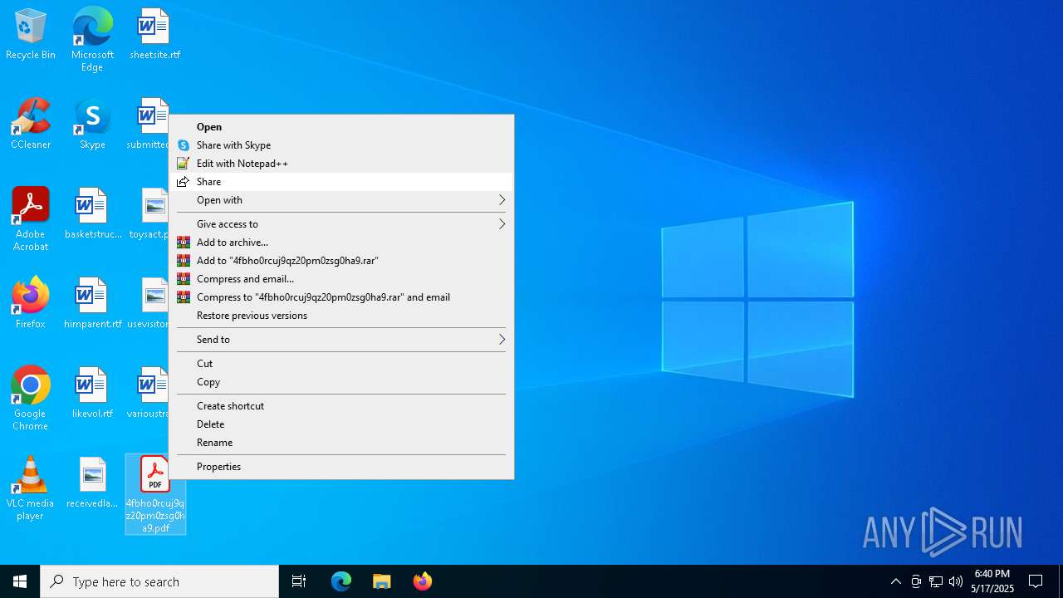Click the tray icon left of network

point(916,581)
